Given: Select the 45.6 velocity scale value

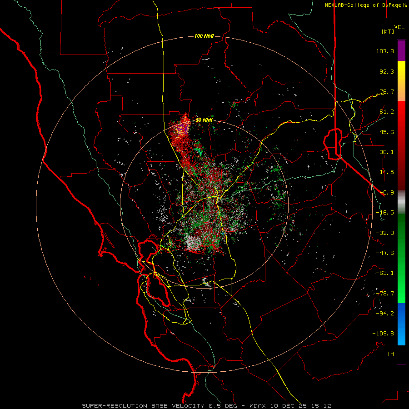Looking at the screenshot, I should (387, 132).
